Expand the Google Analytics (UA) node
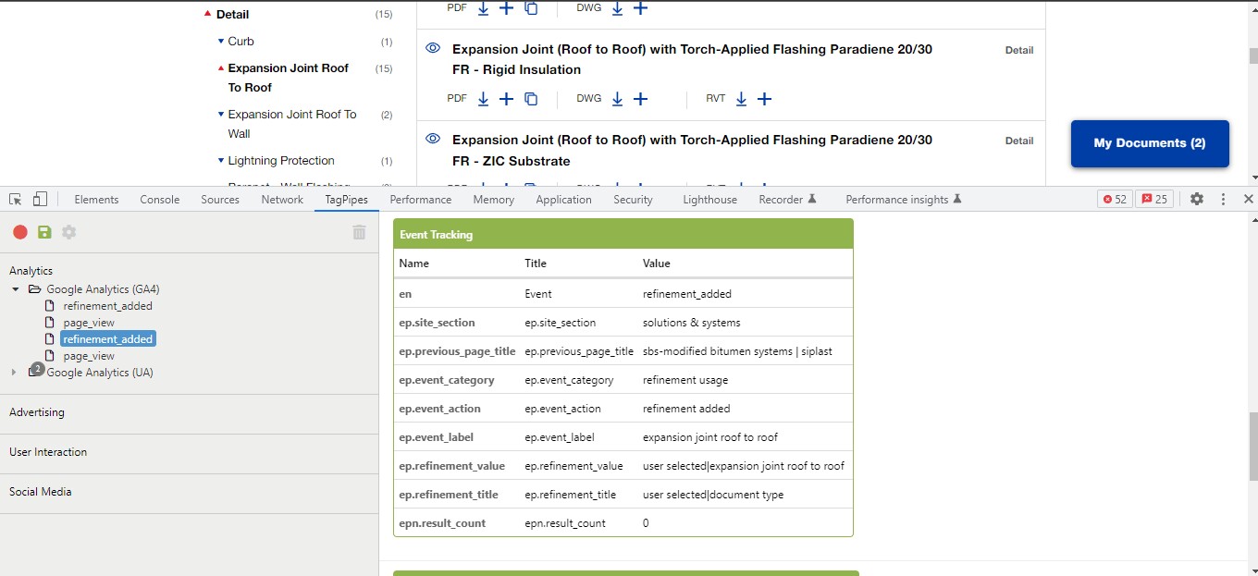This screenshot has height=576, width=1258. pos(13,373)
